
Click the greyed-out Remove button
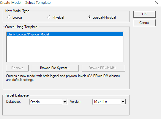[17, 68]
